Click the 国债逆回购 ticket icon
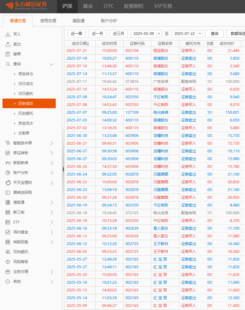245x310 pixels. 8,193
